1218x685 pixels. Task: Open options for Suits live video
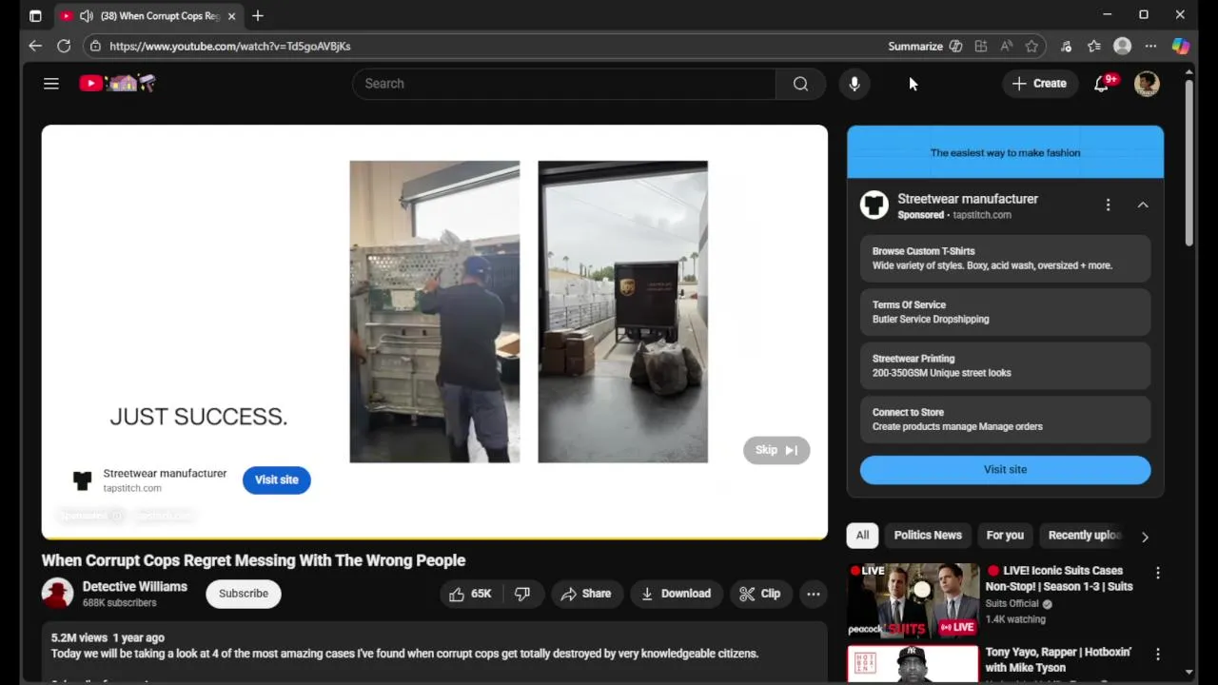point(1158,573)
